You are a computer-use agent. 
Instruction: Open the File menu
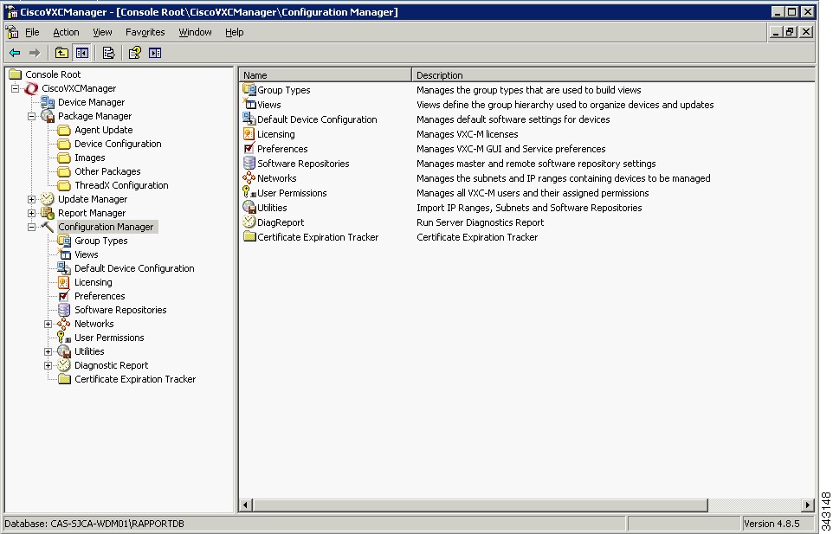pyautogui.click(x=32, y=32)
